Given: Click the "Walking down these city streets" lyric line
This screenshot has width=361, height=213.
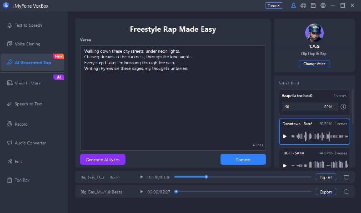Looking at the screenshot, I should coord(132,51).
